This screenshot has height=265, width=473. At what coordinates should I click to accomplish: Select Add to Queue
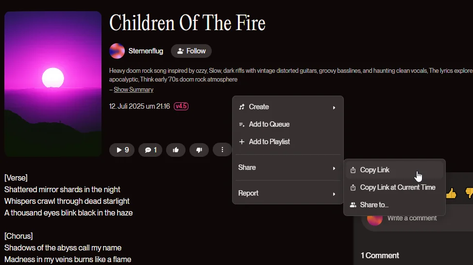288,124
